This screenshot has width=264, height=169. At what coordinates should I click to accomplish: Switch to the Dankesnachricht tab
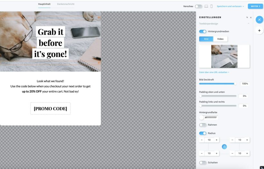[66, 4]
